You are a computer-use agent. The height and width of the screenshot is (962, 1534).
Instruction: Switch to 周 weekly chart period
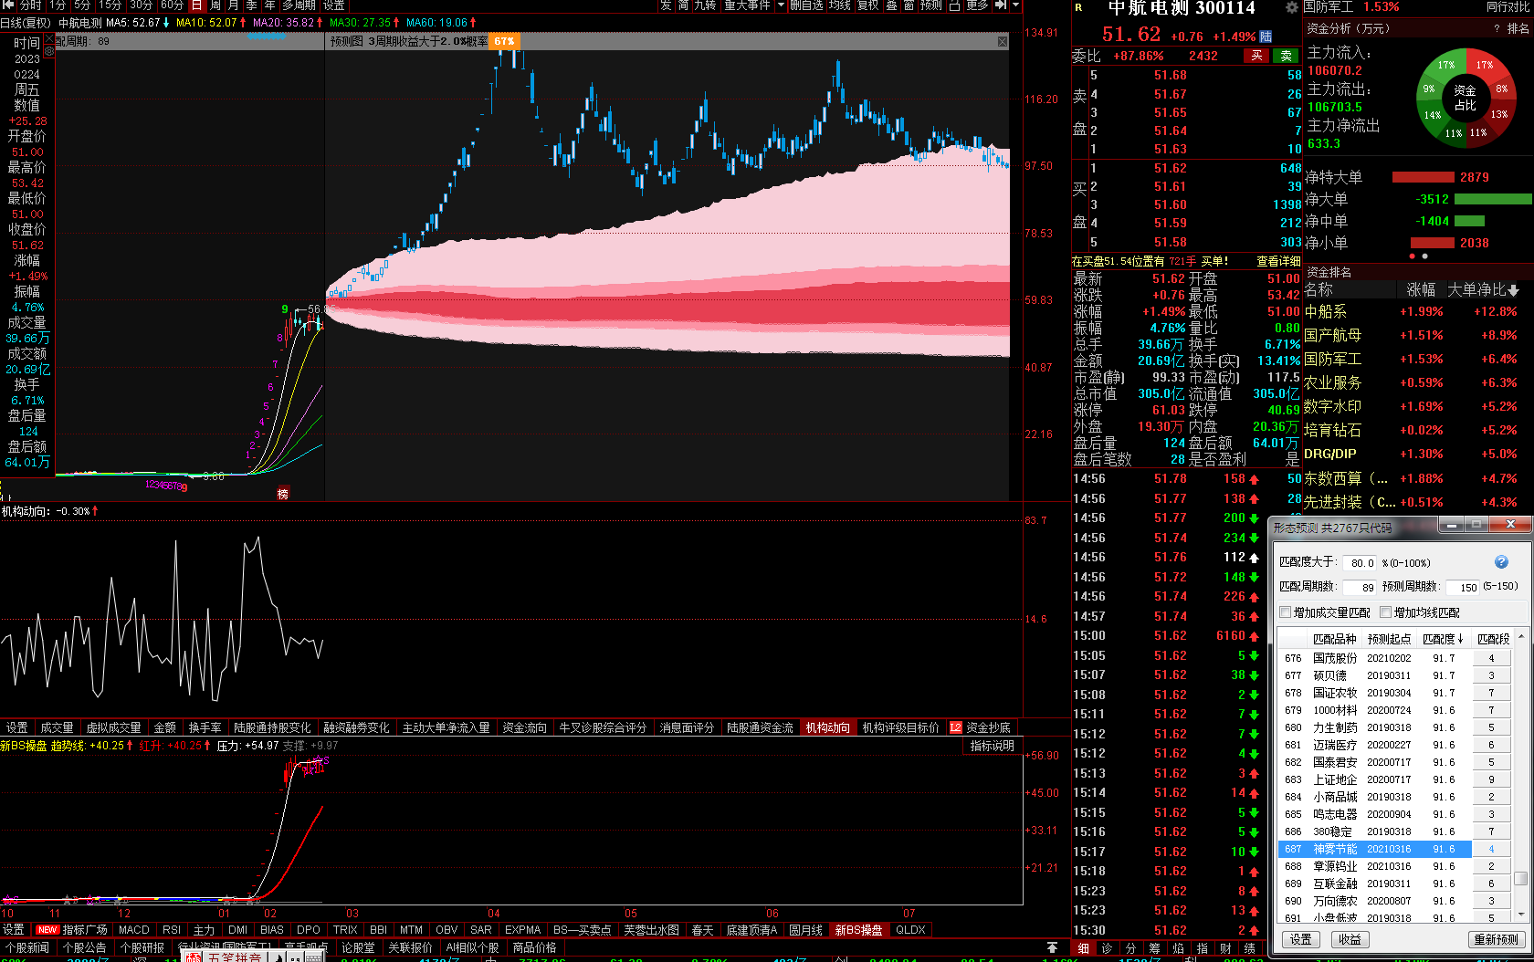pyautogui.click(x=215, y=5)
